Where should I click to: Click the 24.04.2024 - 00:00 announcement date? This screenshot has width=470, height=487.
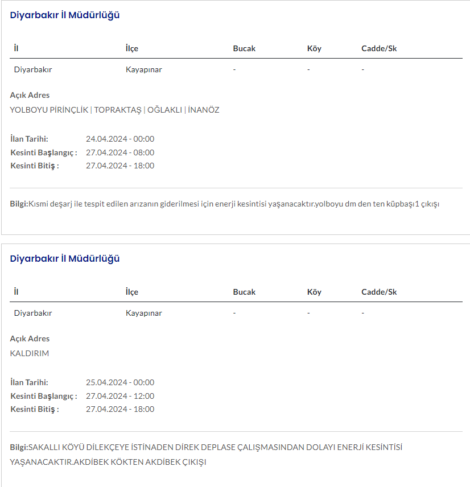(x=120, y=139)
